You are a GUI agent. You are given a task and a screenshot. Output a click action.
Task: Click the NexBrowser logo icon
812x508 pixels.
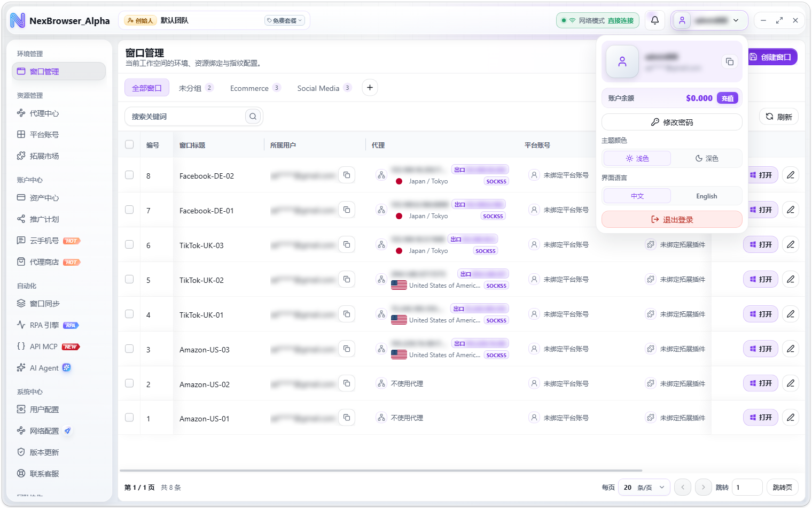(x=18, y=20)
